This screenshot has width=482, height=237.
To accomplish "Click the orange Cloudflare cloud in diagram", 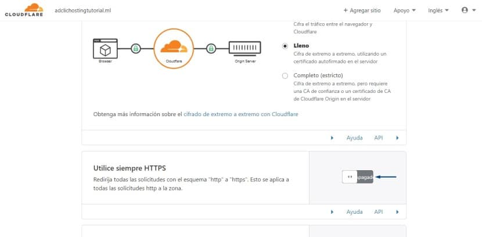I will [x=174, y=46].
